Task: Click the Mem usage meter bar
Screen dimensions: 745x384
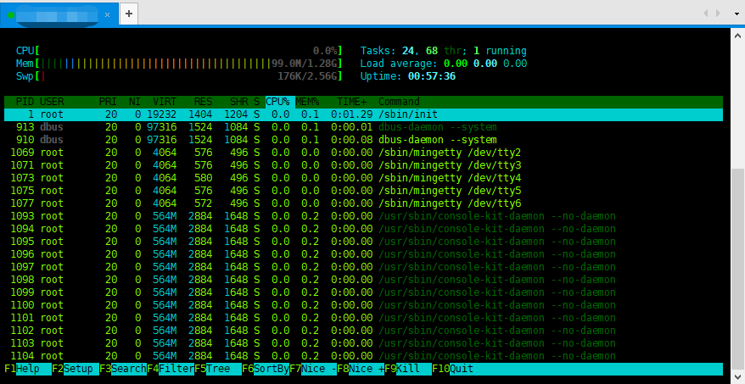Action: click(x=179, y=64)
